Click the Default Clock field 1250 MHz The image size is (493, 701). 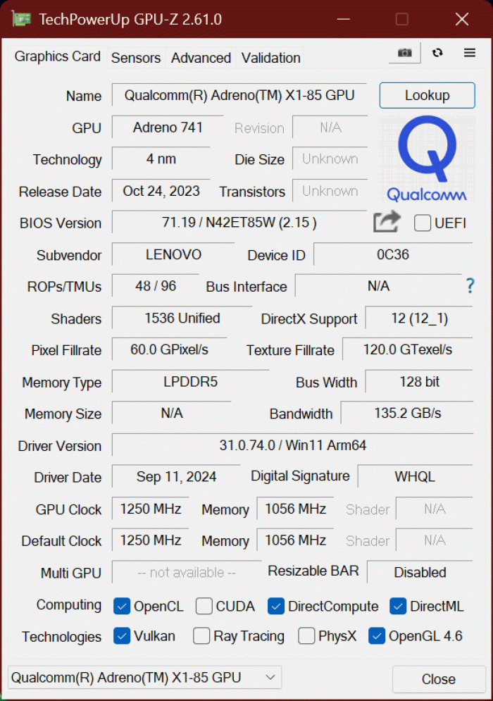(150, 540)
